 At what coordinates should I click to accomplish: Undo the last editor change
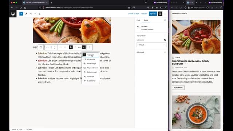point(31,14)
